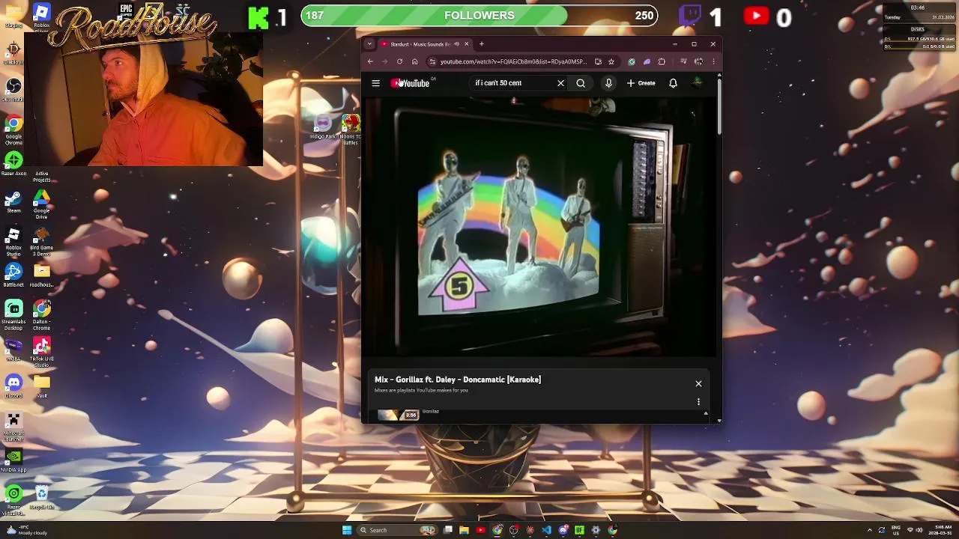Select the Stardust YouTube tab
Viewport: 959px width, 539px height.
tap(425, 44)
